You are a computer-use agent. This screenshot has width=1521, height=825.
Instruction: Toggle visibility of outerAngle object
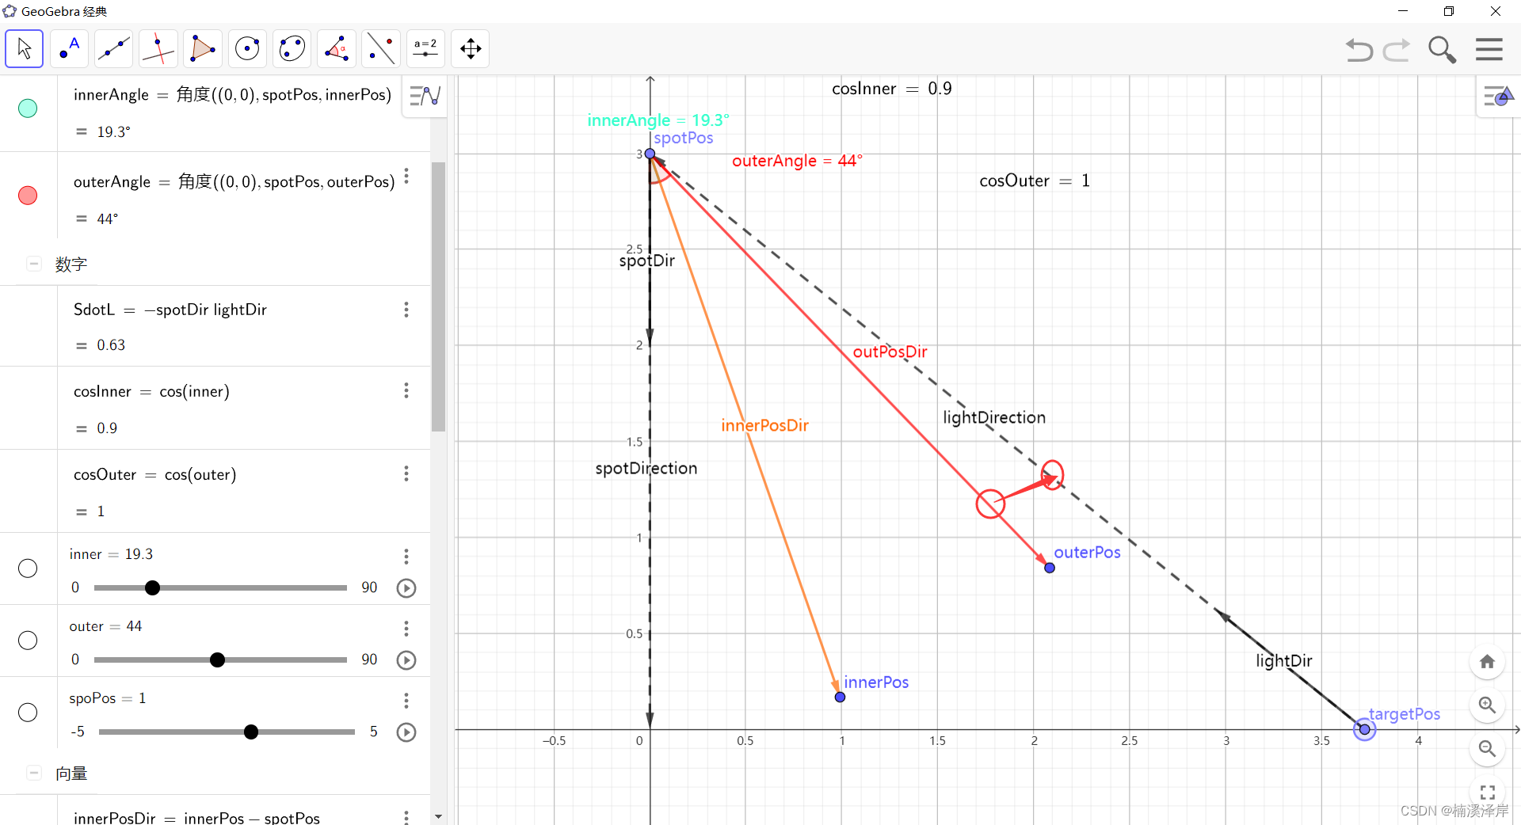coord(28,196)
